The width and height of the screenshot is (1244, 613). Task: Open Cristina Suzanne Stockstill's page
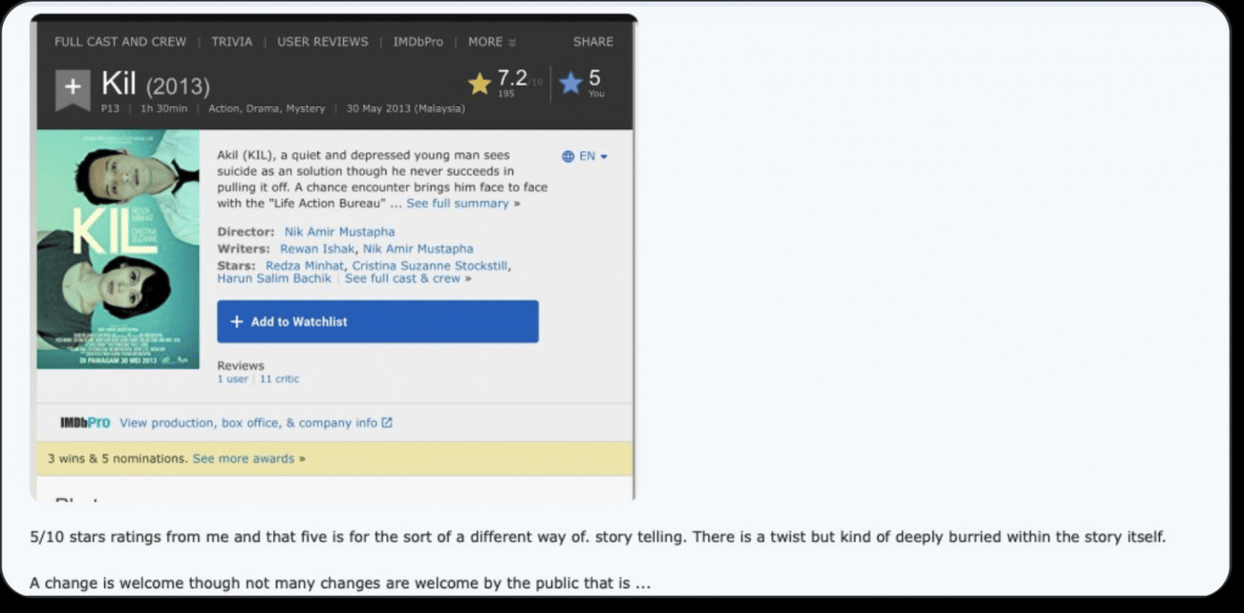click(x=430, y=265)
